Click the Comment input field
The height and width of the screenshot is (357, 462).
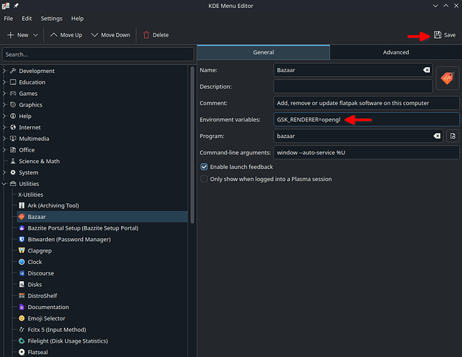point(366,103)
